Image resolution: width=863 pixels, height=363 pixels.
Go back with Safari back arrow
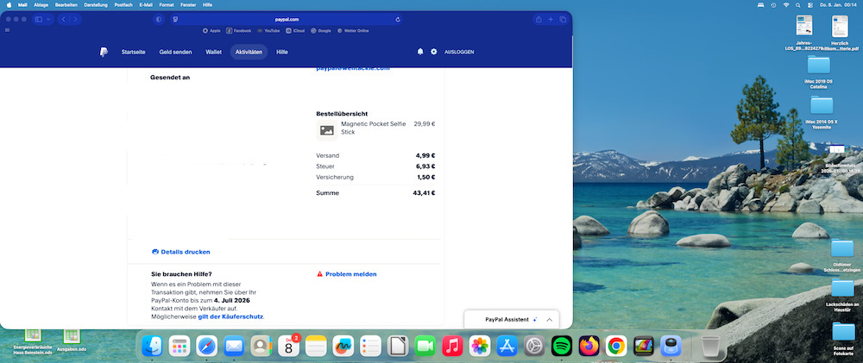click(x=65, y=19)
